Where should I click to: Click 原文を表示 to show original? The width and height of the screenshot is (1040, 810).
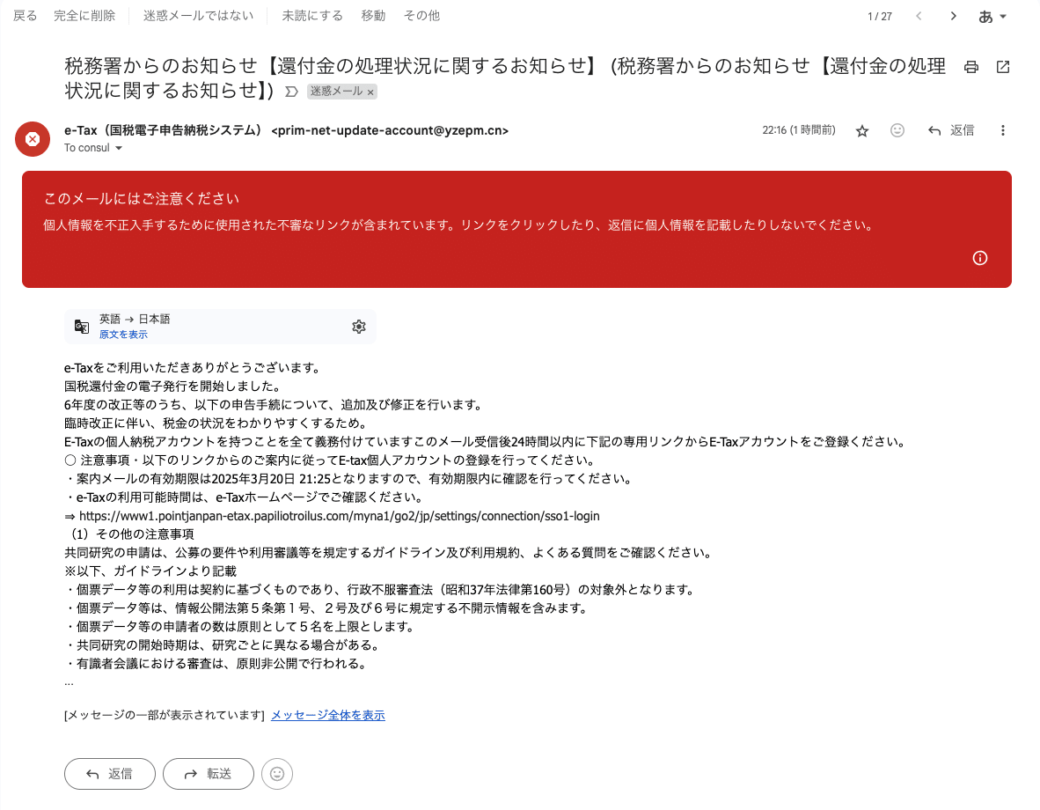(x=123, y=335)
